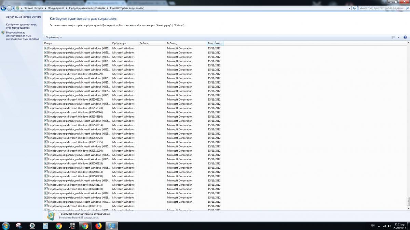Open Chrome icon beside Calculator on taskbar
410x230 pixels.
tap(58, 226)
